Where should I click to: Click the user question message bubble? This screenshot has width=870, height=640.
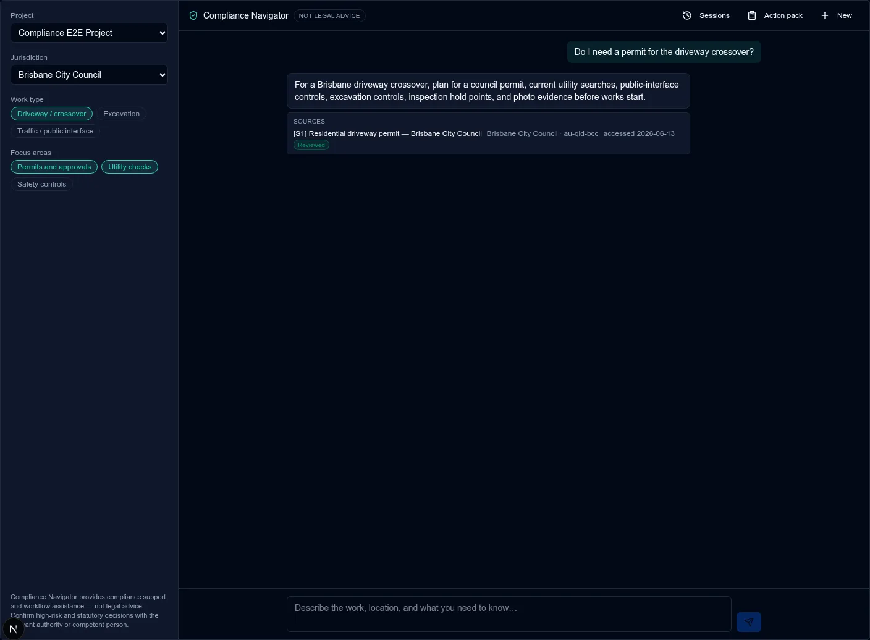click(x=664, y=52)
